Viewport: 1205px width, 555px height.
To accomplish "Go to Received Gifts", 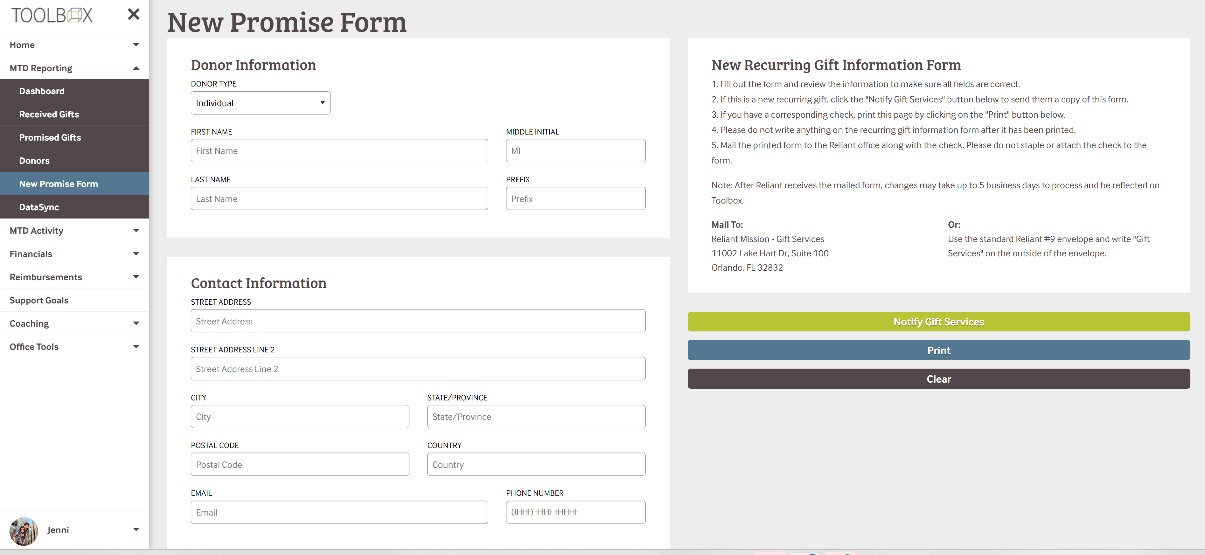I will (49, 114).
